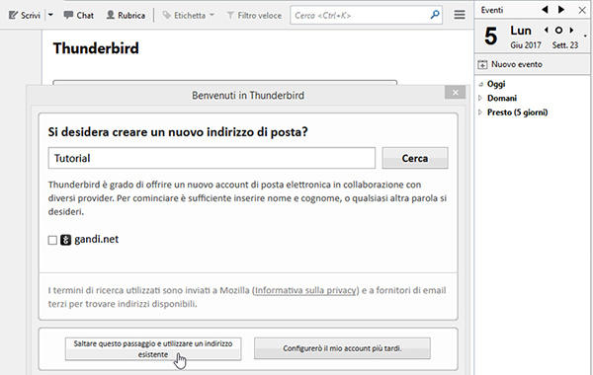
Task: Click the Sett. 23 week label
Action: 565,45
